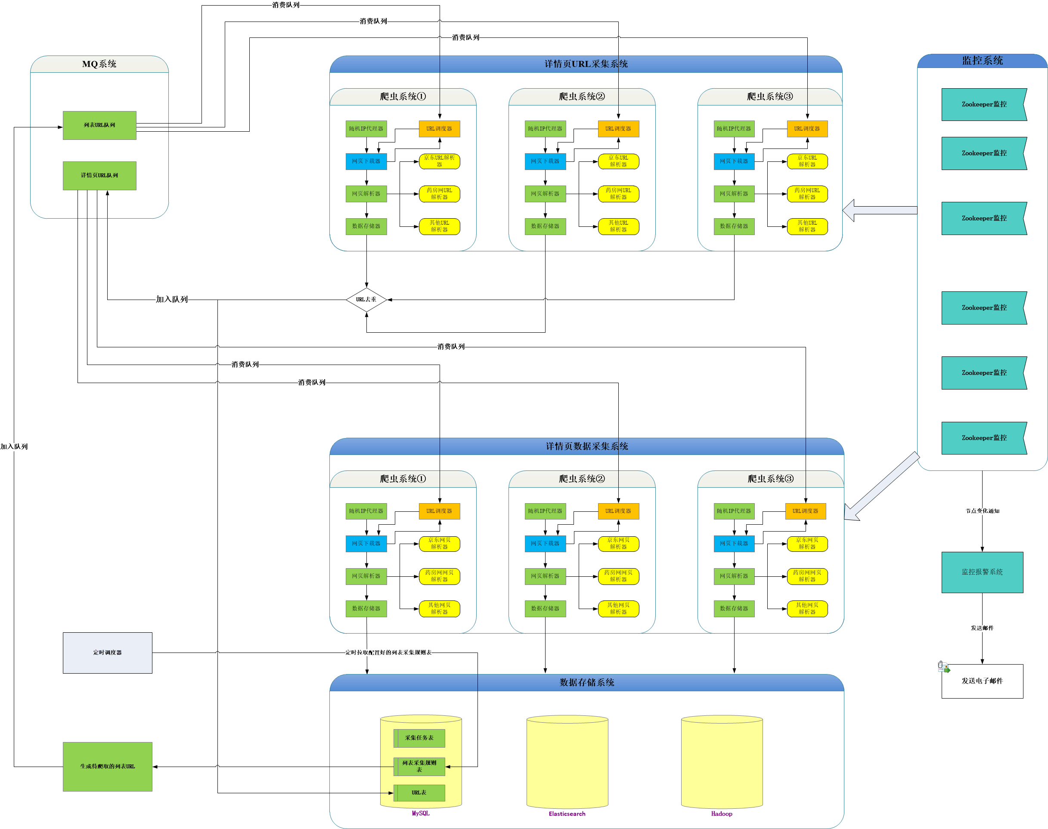Image resolution: width=1048 pixels, height=829 pixels.
Task: Click the 爬虫系统③ title in 详情页数据采集系统
Action: pos(771,479)
